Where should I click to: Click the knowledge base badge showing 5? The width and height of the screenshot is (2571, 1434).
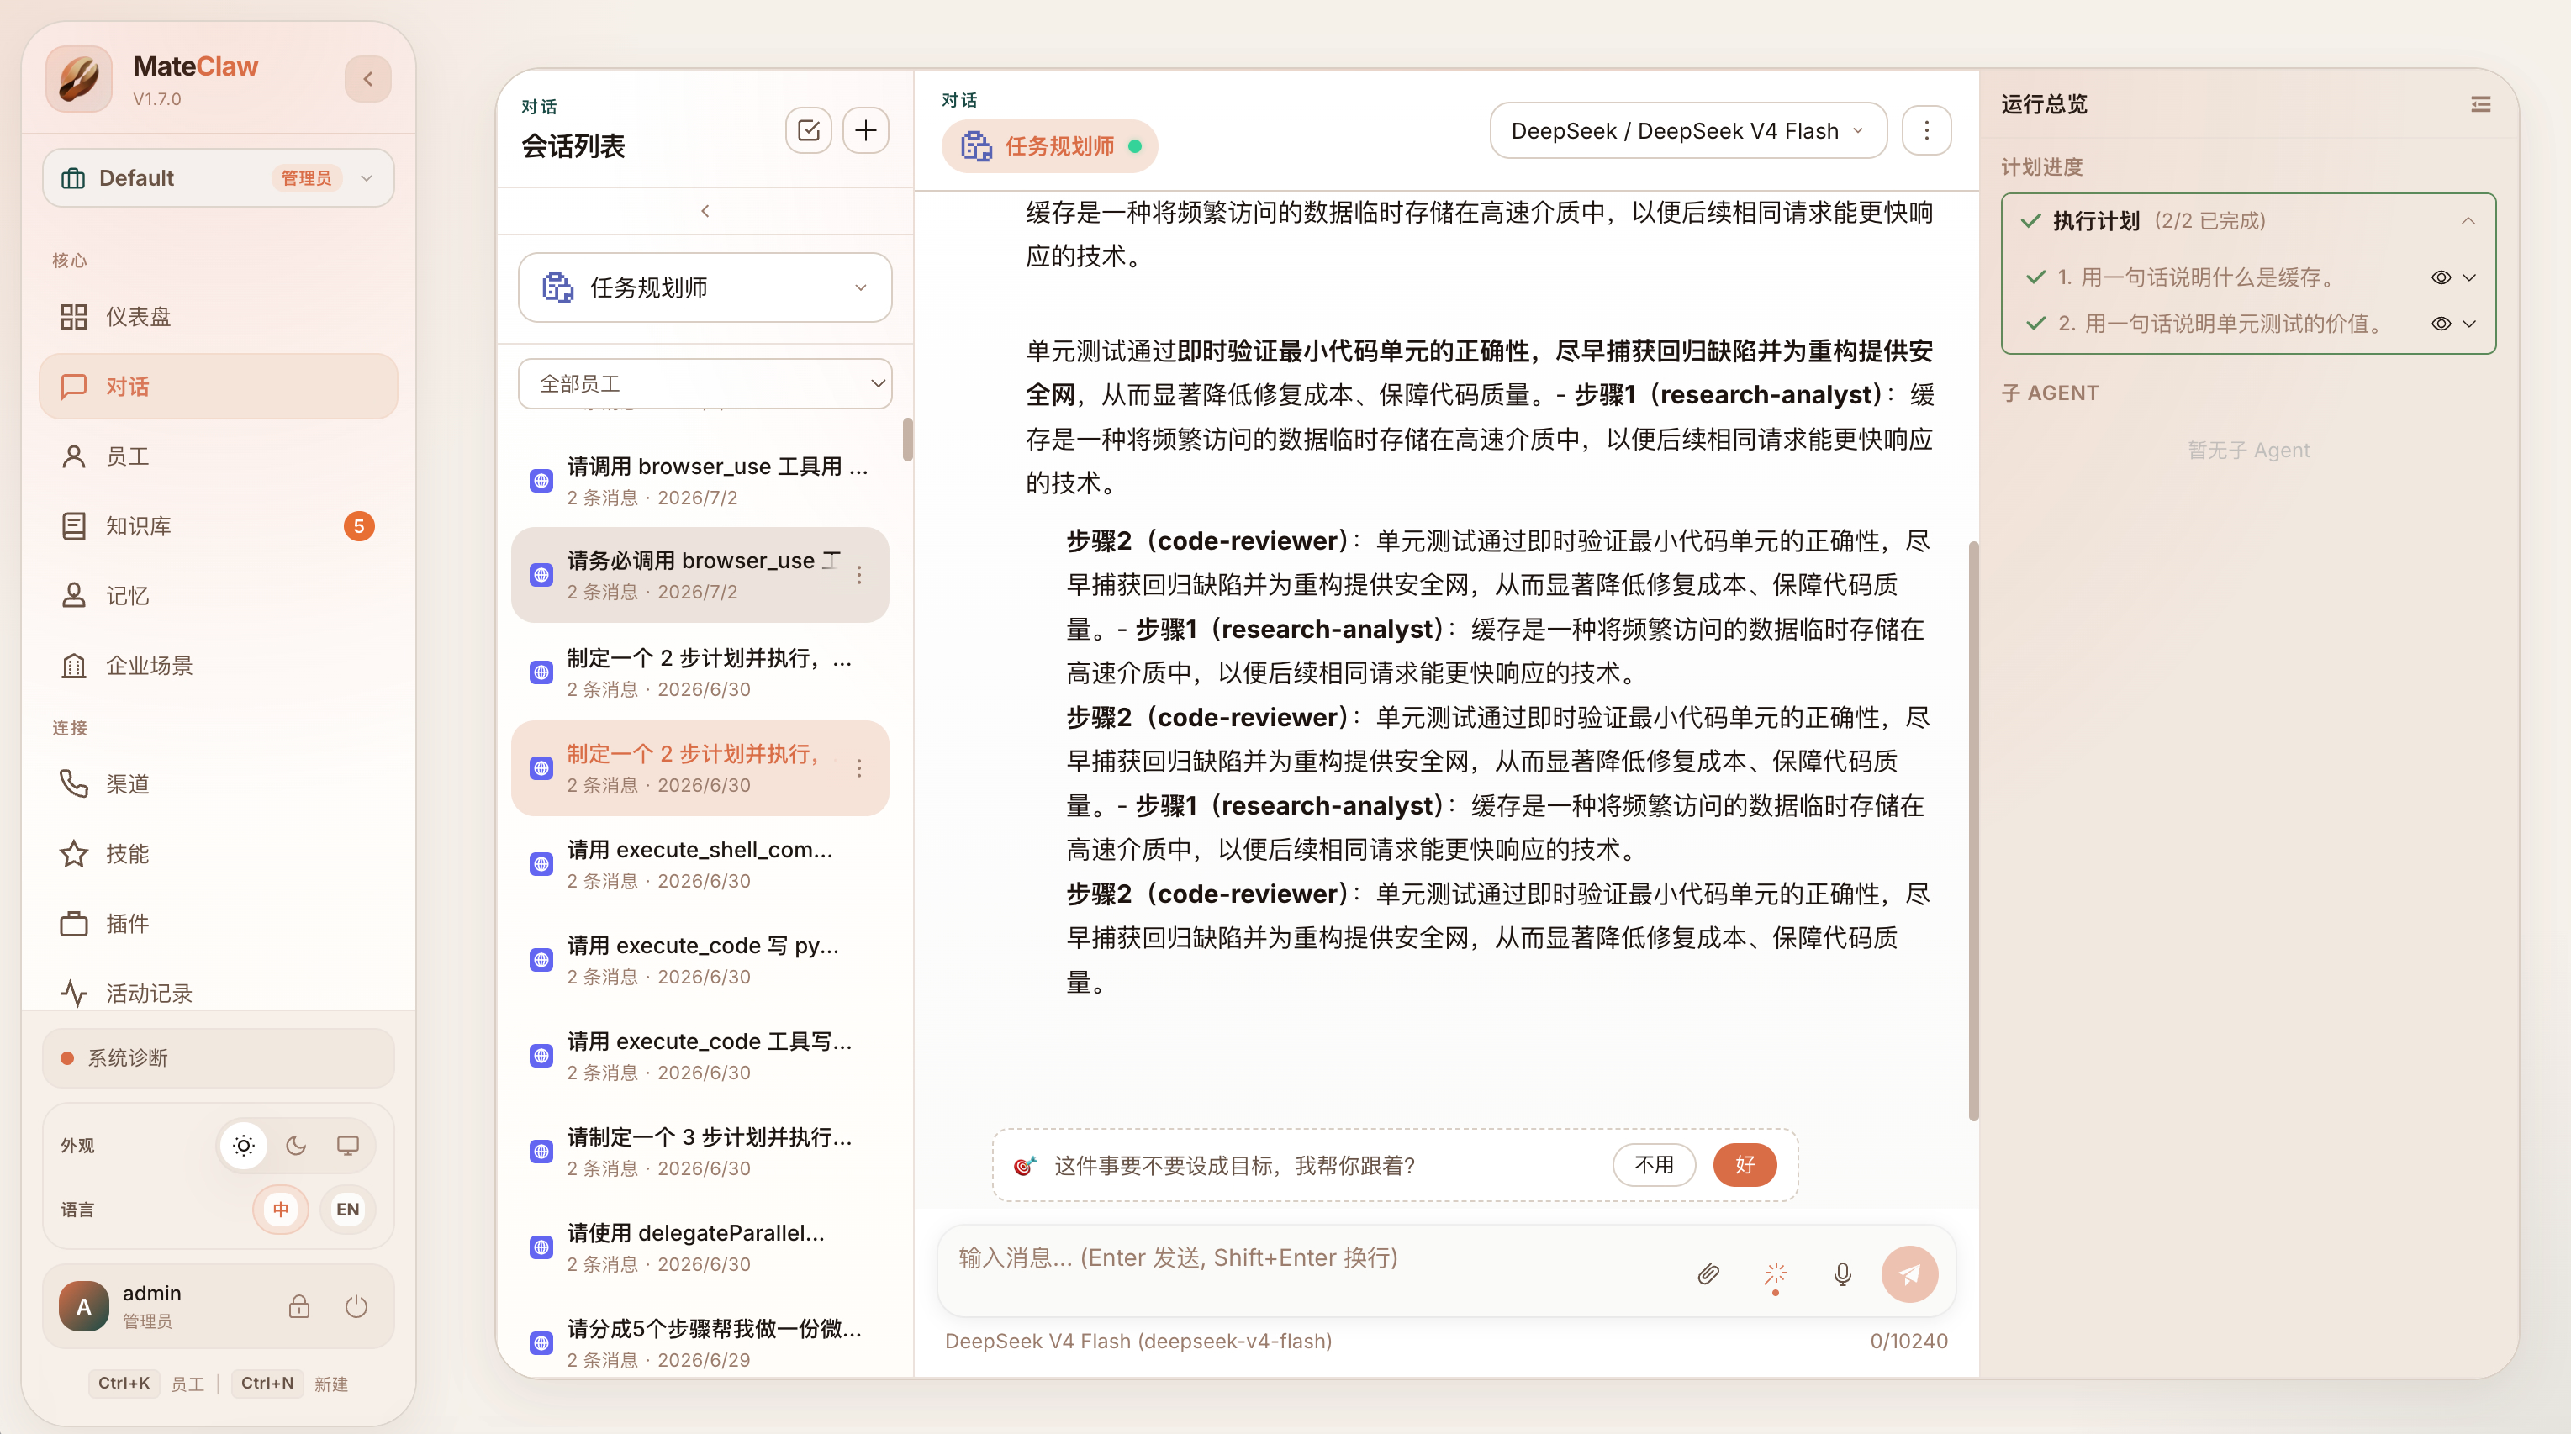click(359, 526)
